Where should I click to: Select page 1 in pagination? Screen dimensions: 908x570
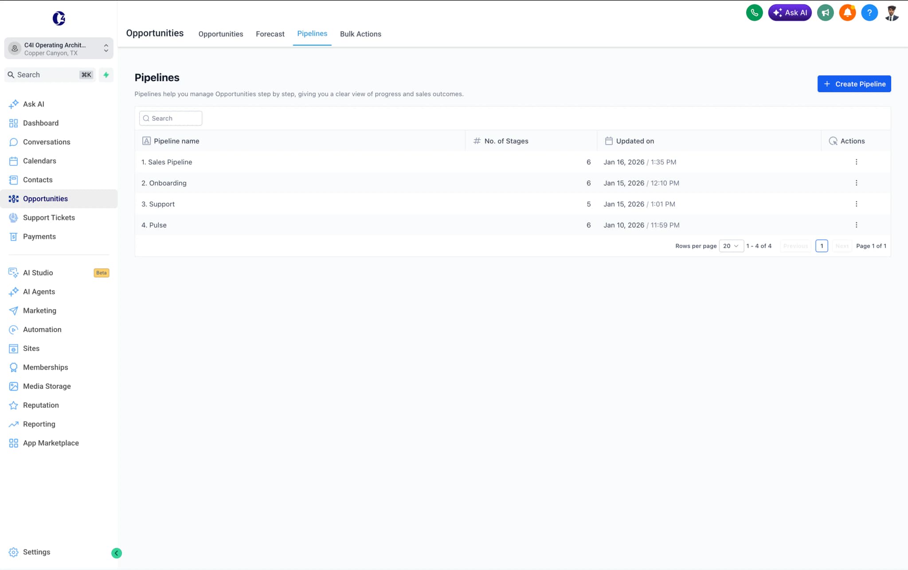(x=822, y=246)
